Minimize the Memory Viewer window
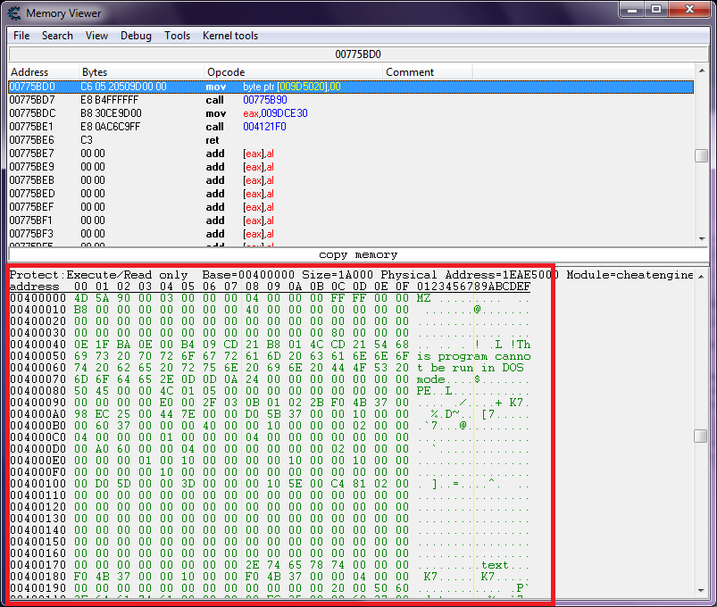Screen dimensions: 717x607 click(x=630, y=11)
